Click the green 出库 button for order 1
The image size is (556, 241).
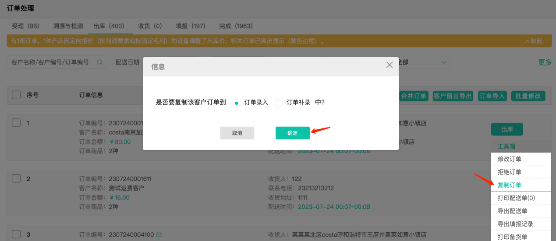point(507,129)
